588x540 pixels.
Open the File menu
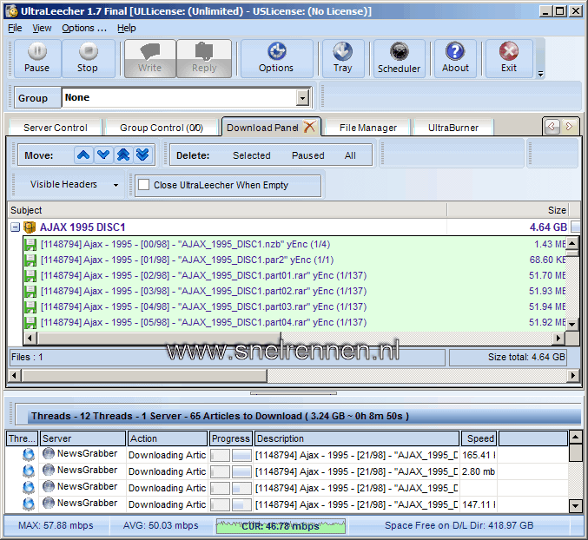pos(15,28)
